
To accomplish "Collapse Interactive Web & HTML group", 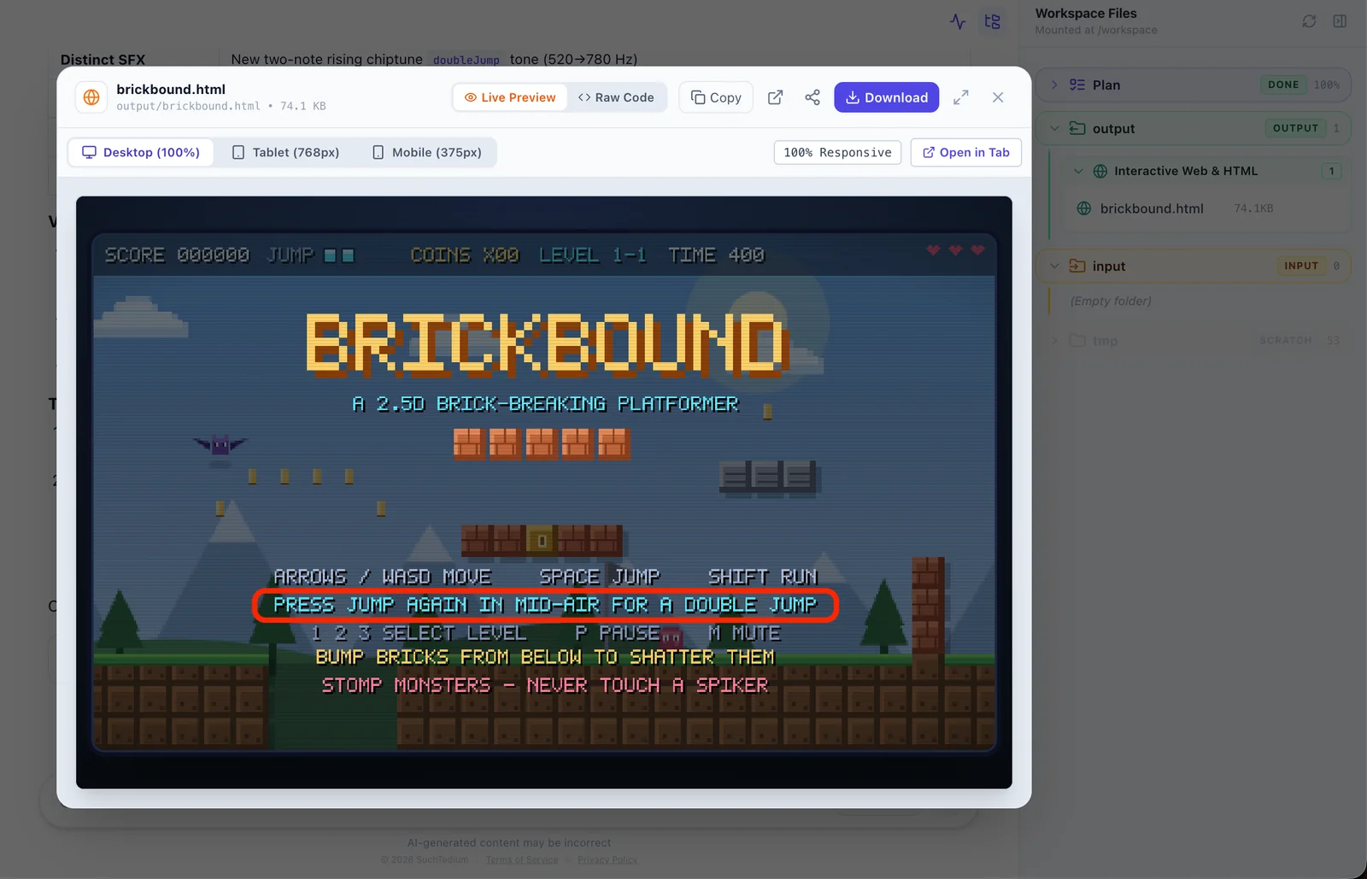I will [1078, 171].
